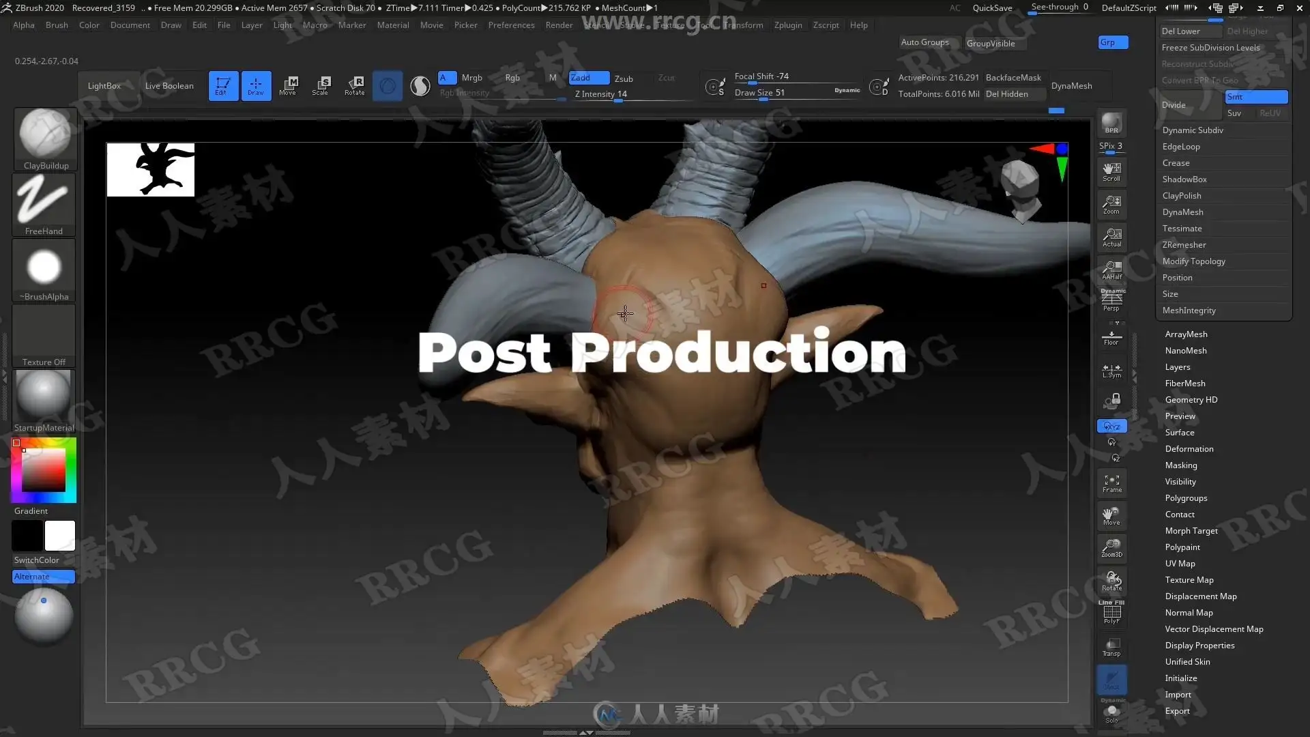Open the Brush menu
The height and width of the screenshot is (737, 1310).
57,25
